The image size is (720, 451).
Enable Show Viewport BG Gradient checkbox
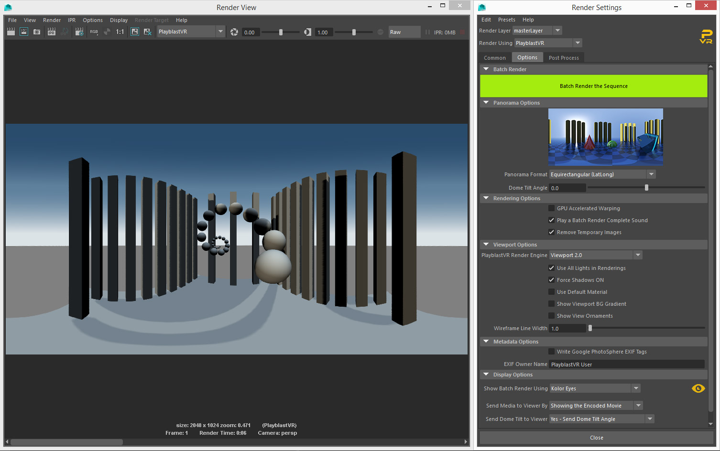552,304
